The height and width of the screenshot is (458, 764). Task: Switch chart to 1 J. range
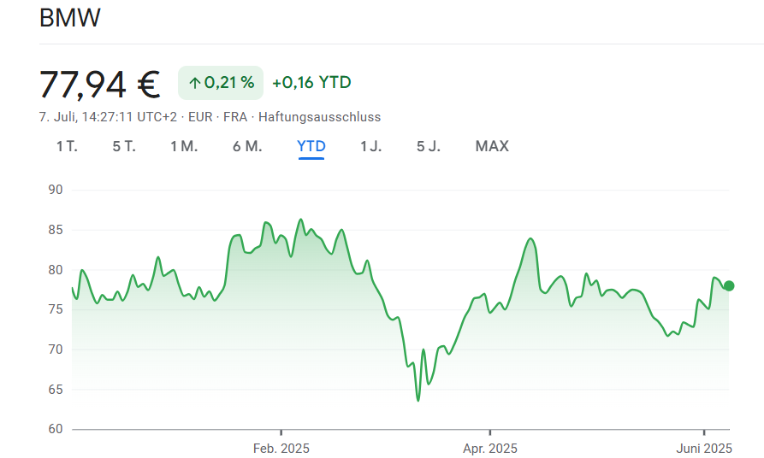pyautogui.click(x=370, y=146)
